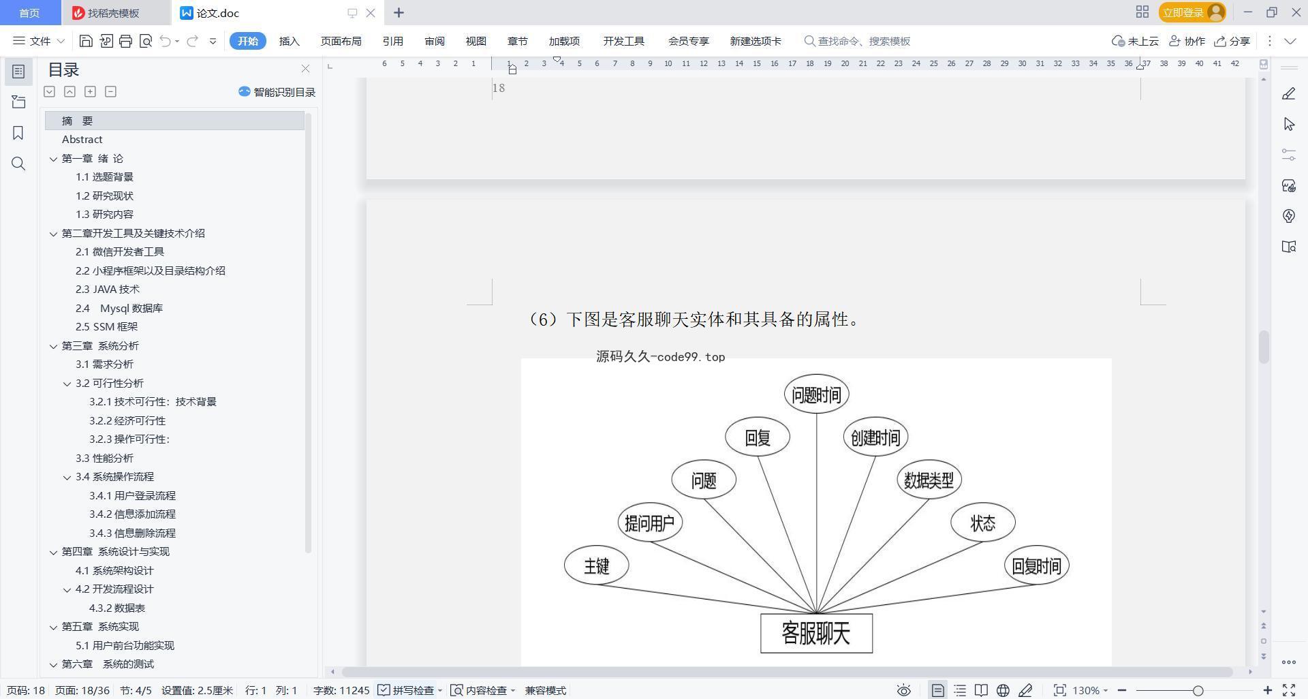
Task: Go to 摘 要 in outline
Action: click(x=175, y=121)
